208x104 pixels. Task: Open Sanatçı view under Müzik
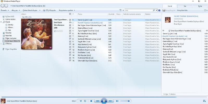(x=9, y=25)
